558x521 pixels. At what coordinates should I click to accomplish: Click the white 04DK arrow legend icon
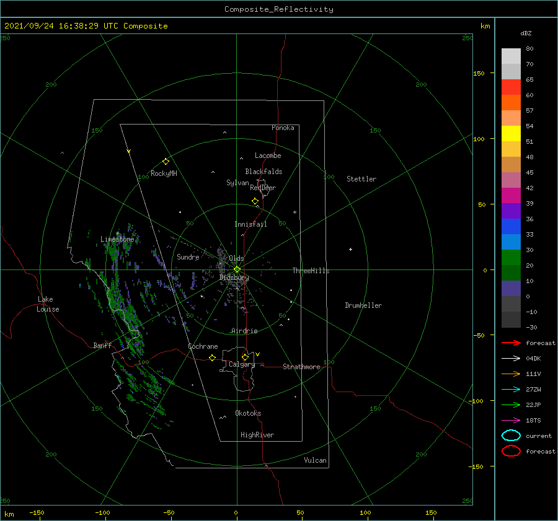pos(511,358)
